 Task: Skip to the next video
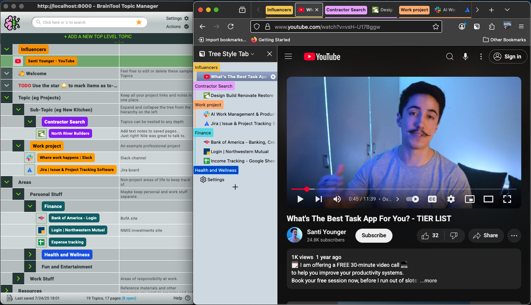pyautogui.click(x=319, y=199)
